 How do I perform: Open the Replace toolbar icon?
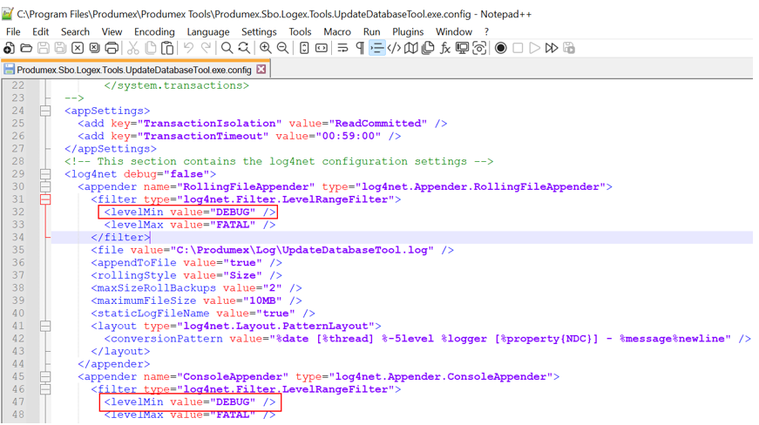click(244, 49)
